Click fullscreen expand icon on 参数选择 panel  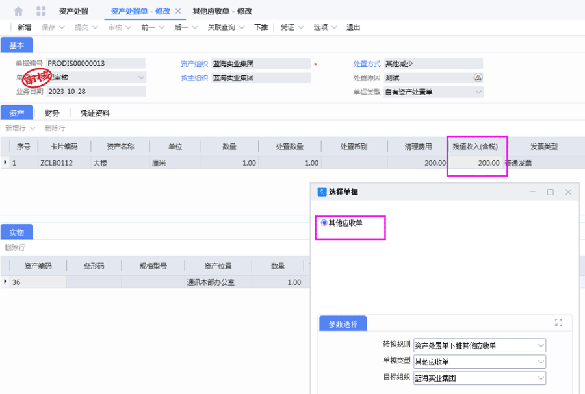coord(558,322)
